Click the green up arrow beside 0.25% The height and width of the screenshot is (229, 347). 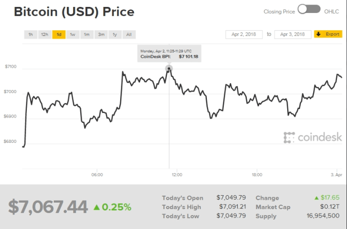click(x=97, y=207)
